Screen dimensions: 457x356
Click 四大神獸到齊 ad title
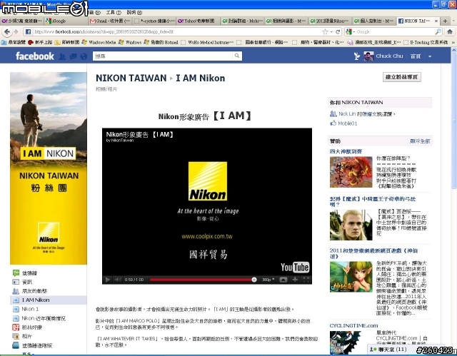(x=346, y=151)
